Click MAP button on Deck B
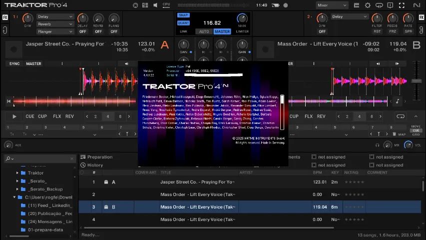This screenshot has height=240, width=426. (402, 134)
